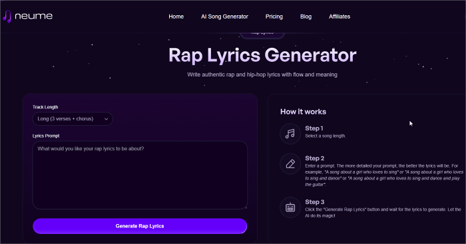
Task: Navigate to the Blog page
Action: [306, 17]
